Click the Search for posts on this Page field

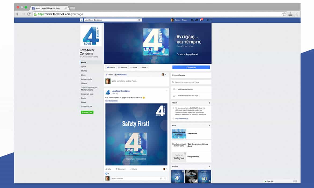point(191,82)
